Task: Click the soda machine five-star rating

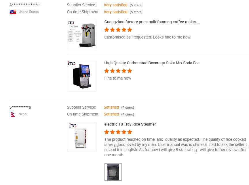Action: pyautogui.click(x=118, y=71)
